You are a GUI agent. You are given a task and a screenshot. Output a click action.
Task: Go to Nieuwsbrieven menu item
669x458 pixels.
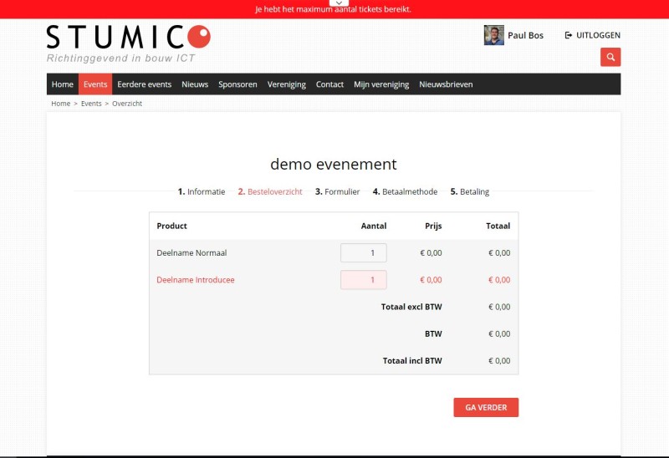tap(446, 84)
